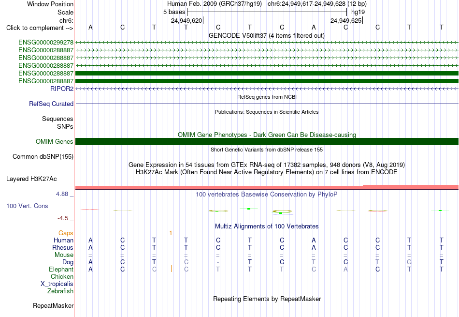Open 'Short Genetic Variants from dbSNP release 155'

[x=267, y=150]
